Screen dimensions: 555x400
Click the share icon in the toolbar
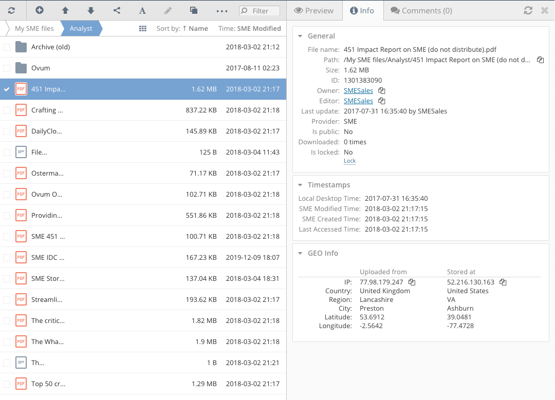click(117, 10)
